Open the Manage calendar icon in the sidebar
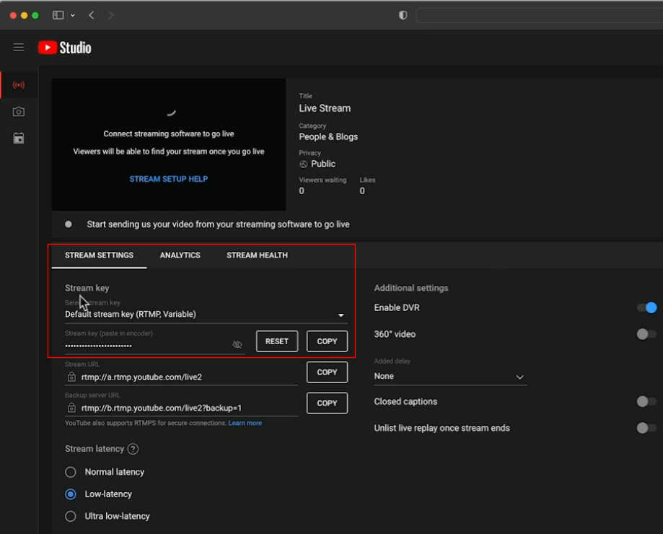The image size is (663, 534). pyautogui.click(x=19, y=139)
